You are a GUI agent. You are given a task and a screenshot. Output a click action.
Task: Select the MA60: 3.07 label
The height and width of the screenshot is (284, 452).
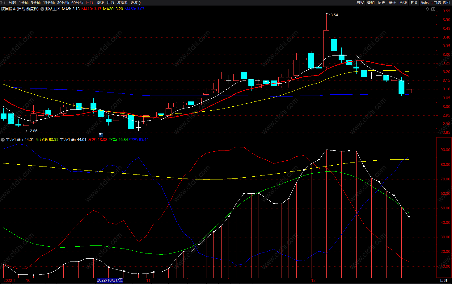(x=134, y=9)
